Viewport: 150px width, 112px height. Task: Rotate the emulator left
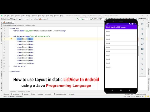coord(142,39)
